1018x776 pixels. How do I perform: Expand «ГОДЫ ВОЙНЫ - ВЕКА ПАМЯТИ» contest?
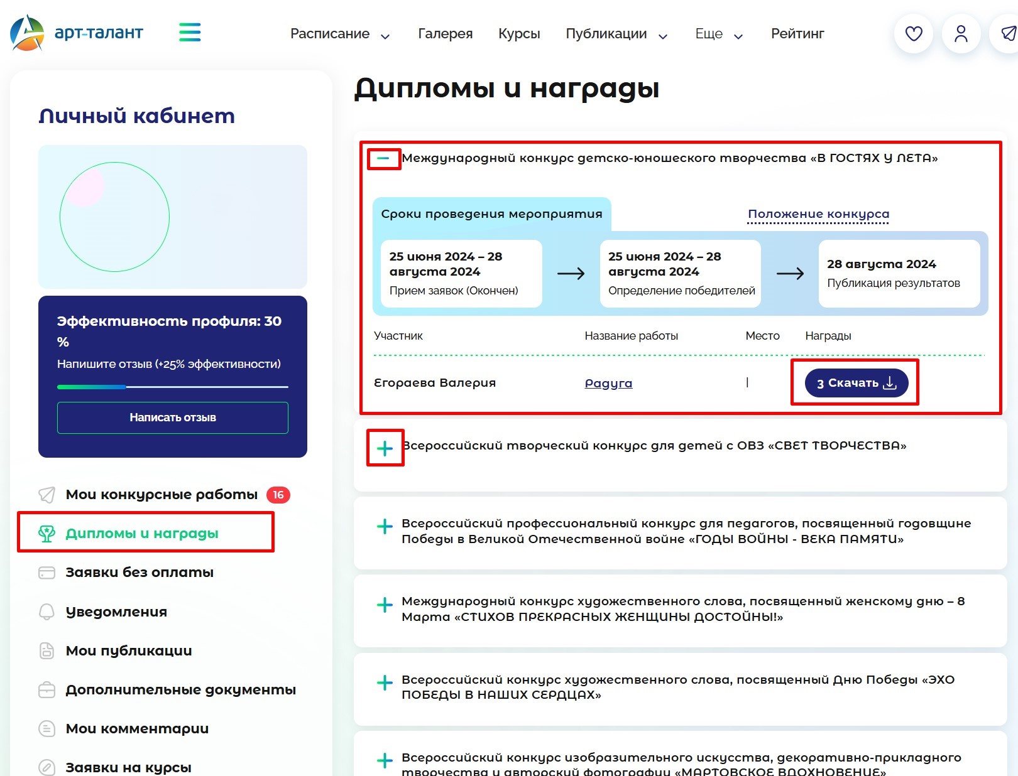click(x=385, y=526)
